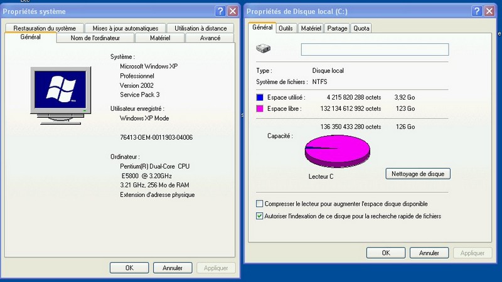Close the Propriétés système window
The width and height of the screenshot is (502, 282).
[233, 11]
